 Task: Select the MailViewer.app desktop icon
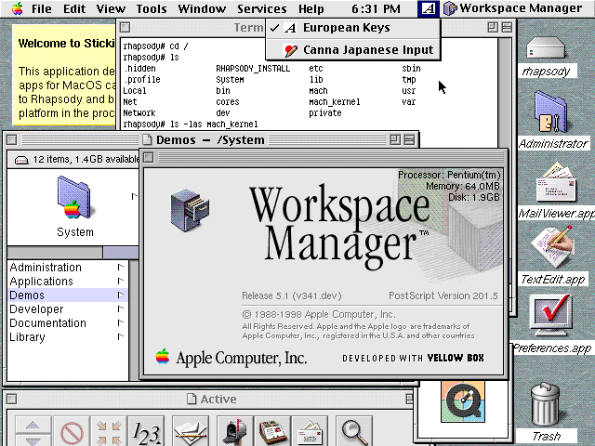(x=556, y=183)
